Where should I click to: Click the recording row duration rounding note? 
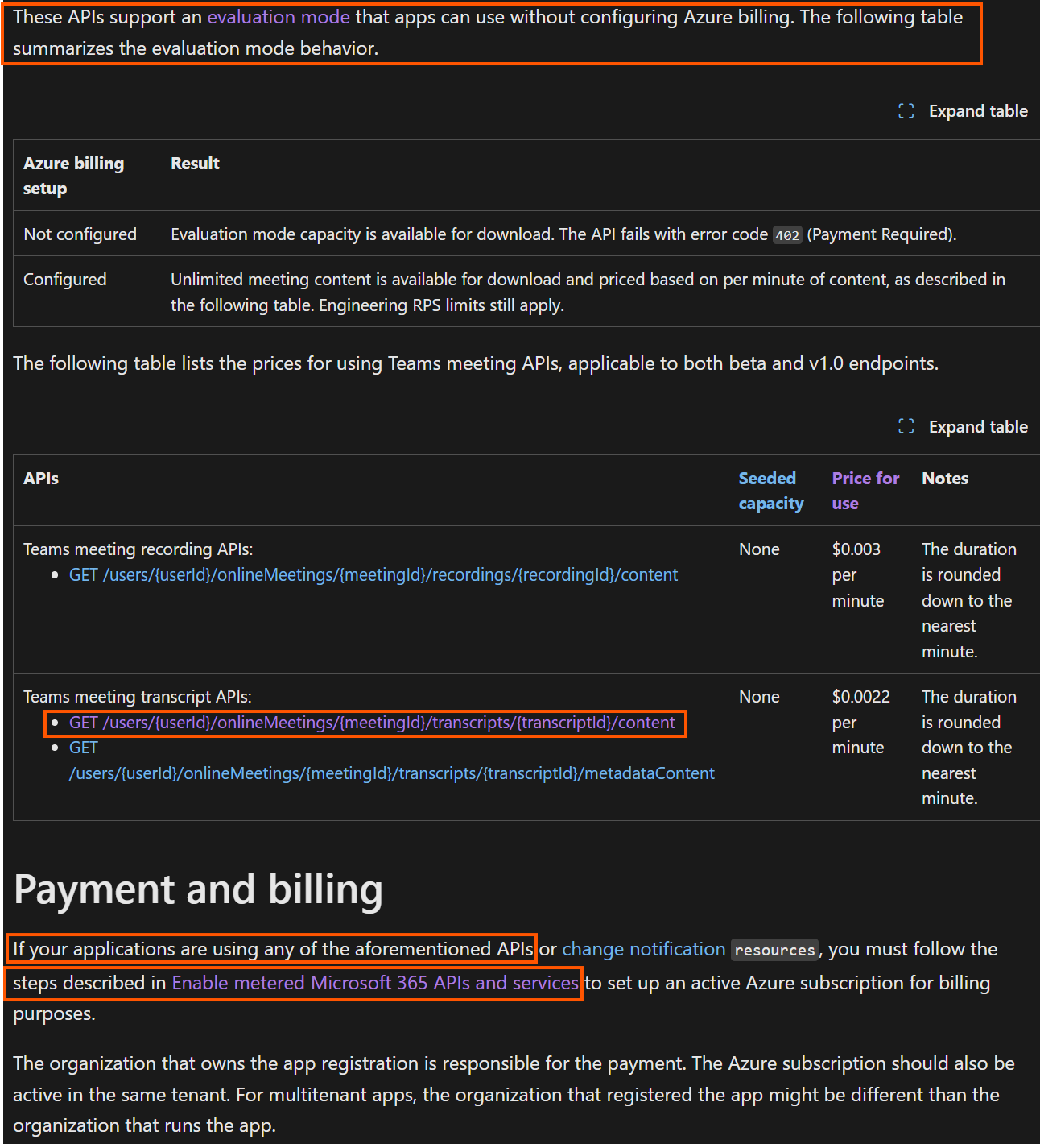969,600
